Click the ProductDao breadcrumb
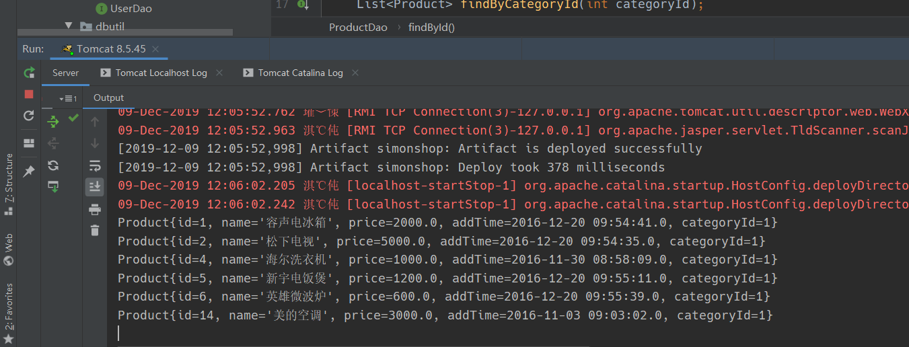 tap(358, 28)
